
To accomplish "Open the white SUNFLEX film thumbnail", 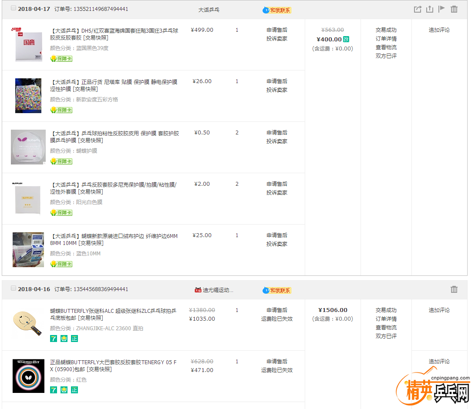I will (x=28, y=198).
